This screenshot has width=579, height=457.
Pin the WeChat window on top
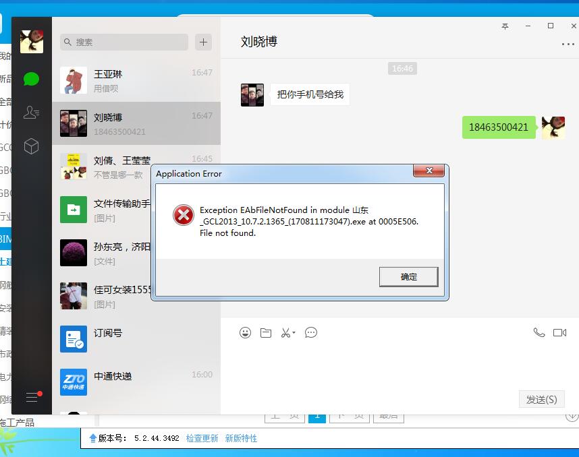tap(505, 26)
